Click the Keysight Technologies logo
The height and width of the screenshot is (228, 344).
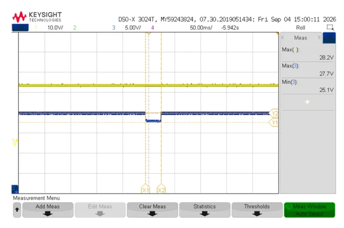click(37, 17)
